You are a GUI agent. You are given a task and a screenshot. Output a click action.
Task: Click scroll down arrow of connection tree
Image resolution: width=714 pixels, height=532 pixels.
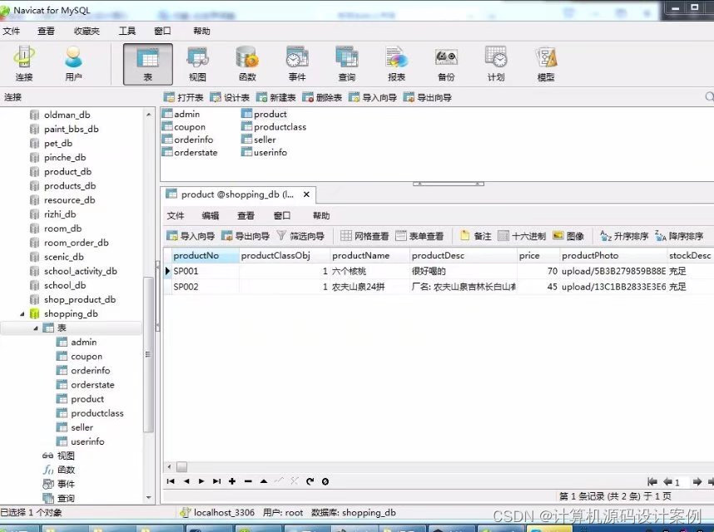pyautogui.click(x=148, y=498)
